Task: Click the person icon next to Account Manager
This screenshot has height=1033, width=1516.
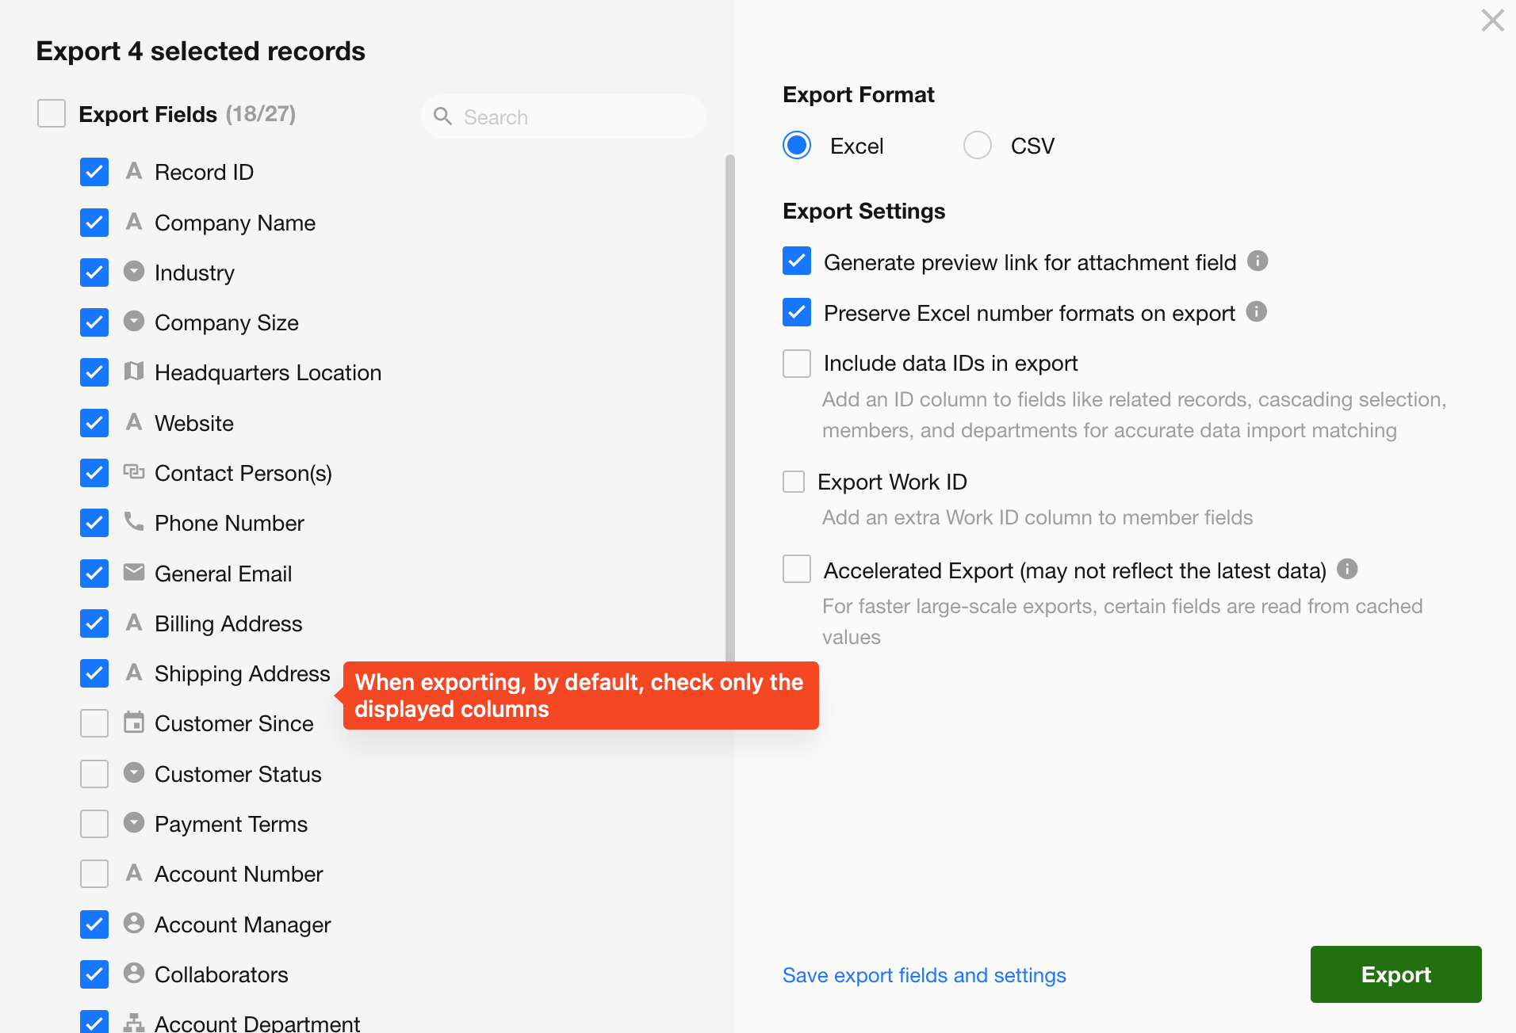Action: click(x=134, y=923)
